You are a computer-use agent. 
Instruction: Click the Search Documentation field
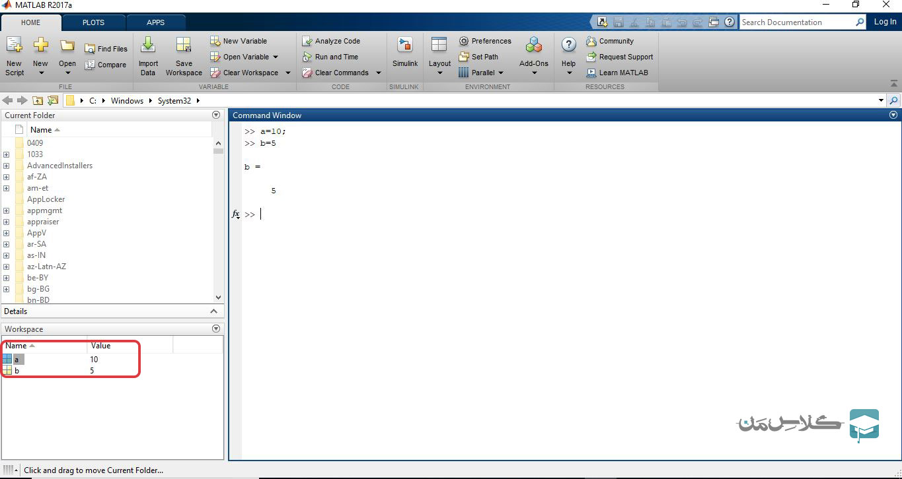click(797, 22)
